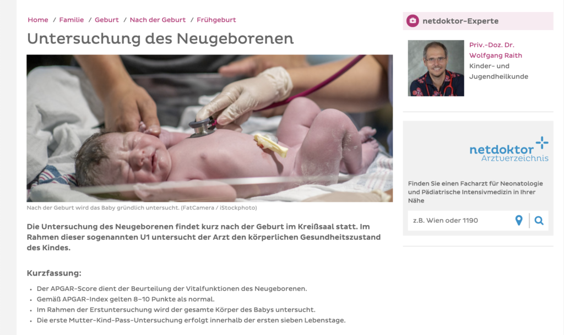
Task: Click the magnifying glass search icon
Action: (539, 221)
